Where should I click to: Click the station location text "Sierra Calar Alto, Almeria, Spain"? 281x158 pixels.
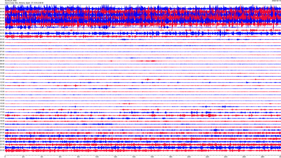(17, 3)
